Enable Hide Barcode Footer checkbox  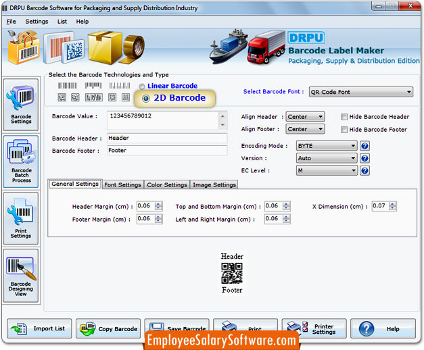(344, 130)
